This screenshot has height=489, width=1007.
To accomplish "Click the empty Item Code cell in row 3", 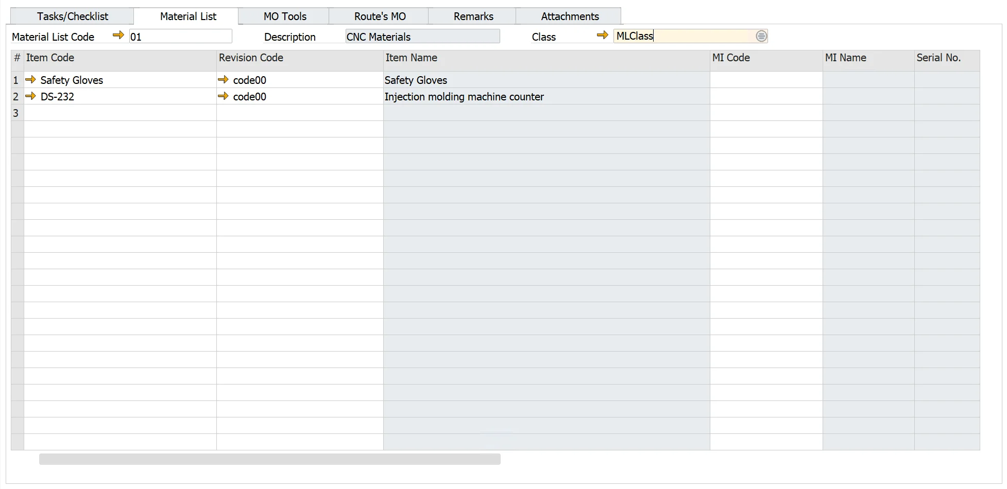I will coord(118,113).
